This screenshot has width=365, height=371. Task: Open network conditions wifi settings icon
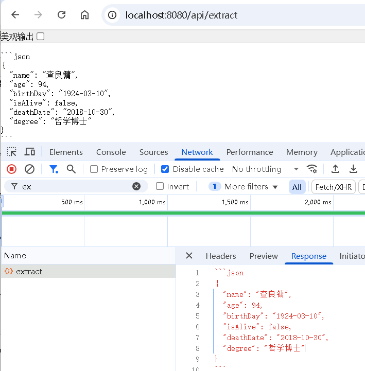[312, 169]
